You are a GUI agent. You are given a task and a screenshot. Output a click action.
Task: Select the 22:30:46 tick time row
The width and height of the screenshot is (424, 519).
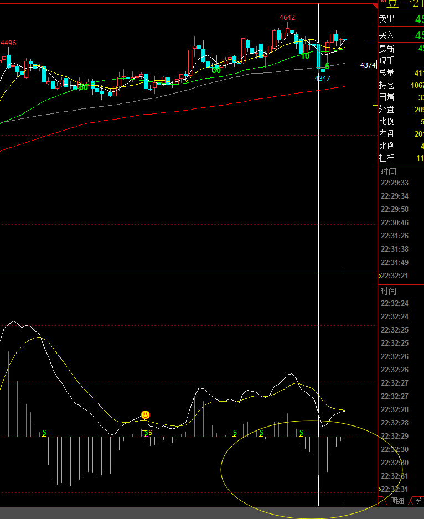click(394, 222)
